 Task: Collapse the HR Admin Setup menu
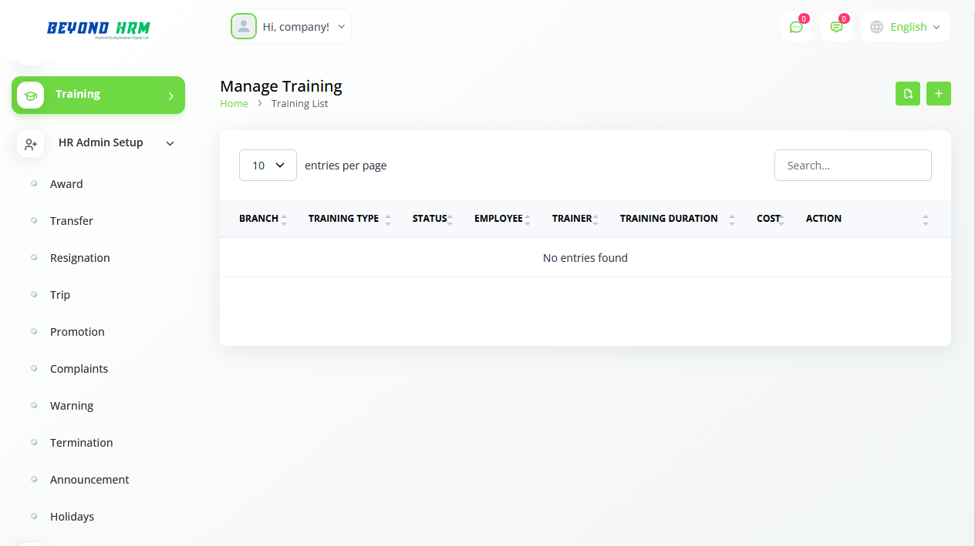pos(170,143)
